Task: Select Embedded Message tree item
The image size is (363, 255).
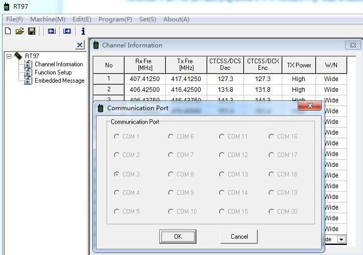Action: tap(59, 81)
